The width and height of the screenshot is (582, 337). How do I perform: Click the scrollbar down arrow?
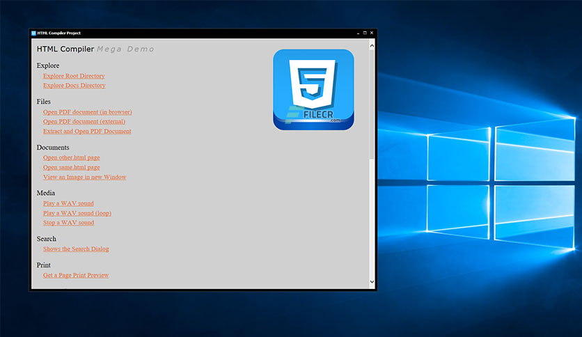tap(372, 282)
